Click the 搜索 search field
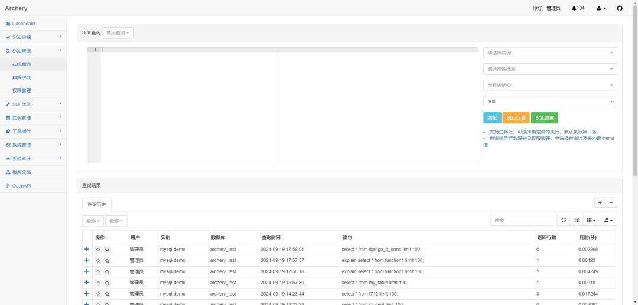 pyautogui.click(x=522, y=220)
